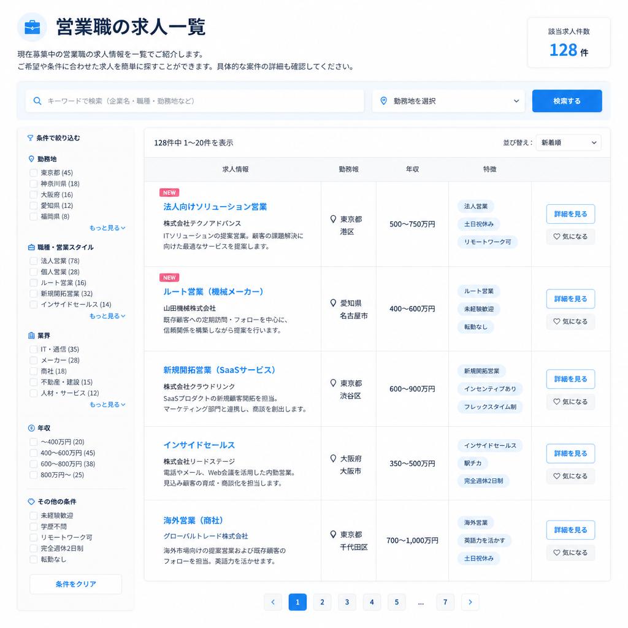Click the funnel icon next to 条件で絞り込む
The height and width of the screenshot is (628, 628).
click(x=30, y=138)
